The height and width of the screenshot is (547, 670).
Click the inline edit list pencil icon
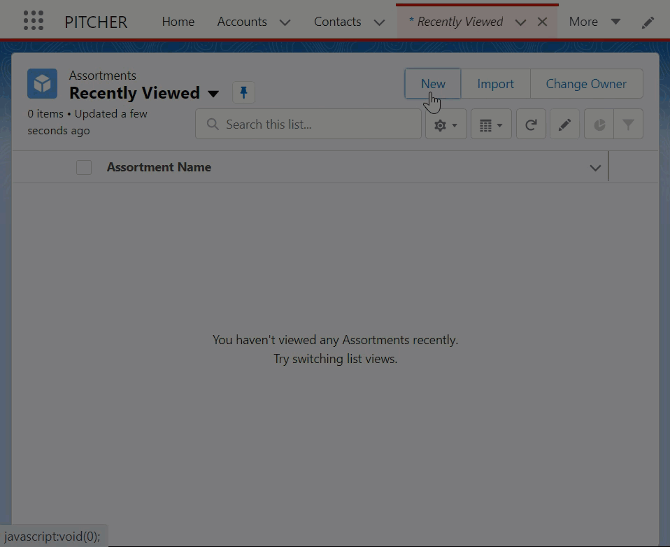pos(564,125)
